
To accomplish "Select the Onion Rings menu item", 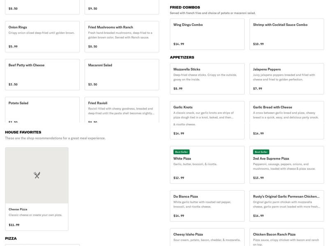I will point(42,37).
